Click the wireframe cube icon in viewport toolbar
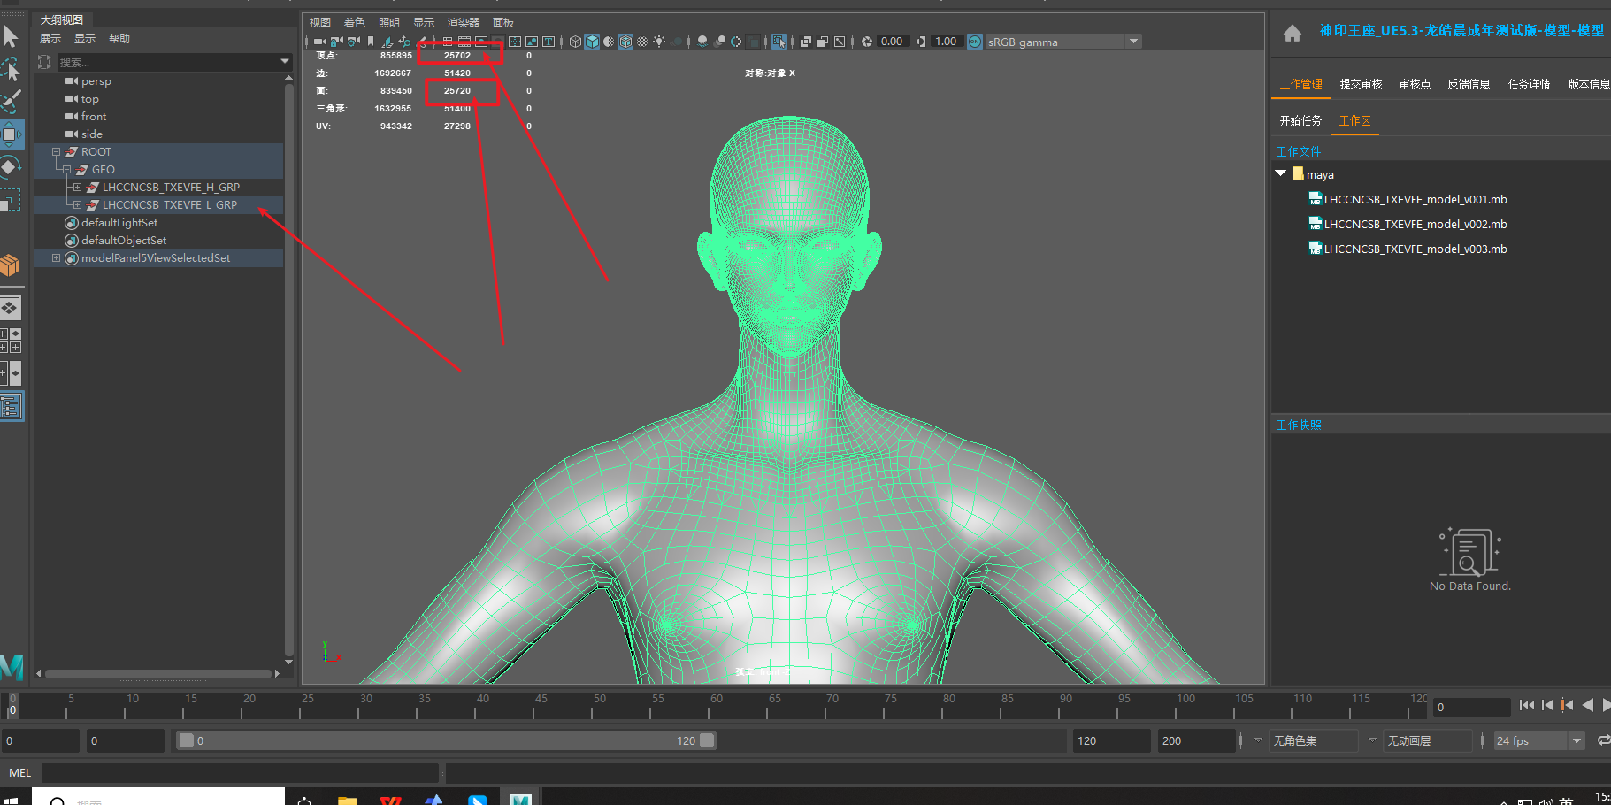Screen dimensions: 1611x805 coord(575,42)
